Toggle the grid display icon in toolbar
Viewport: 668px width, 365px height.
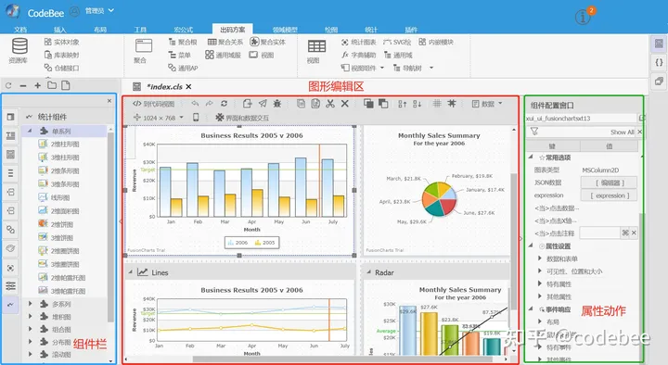tap(437, 104)
